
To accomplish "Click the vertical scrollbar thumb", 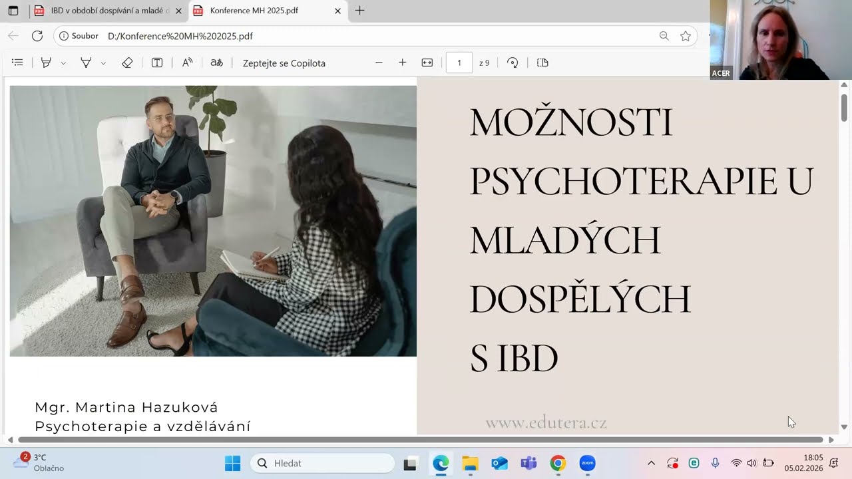I will coord(844,106).
